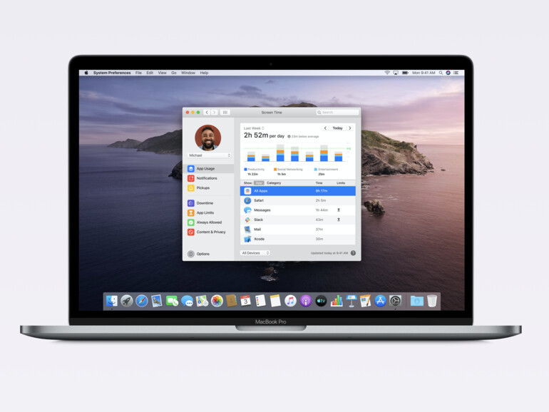Screen dimensions: 549x412
Task: Activate Siri from the menu bar
Action: coord(448,73)
